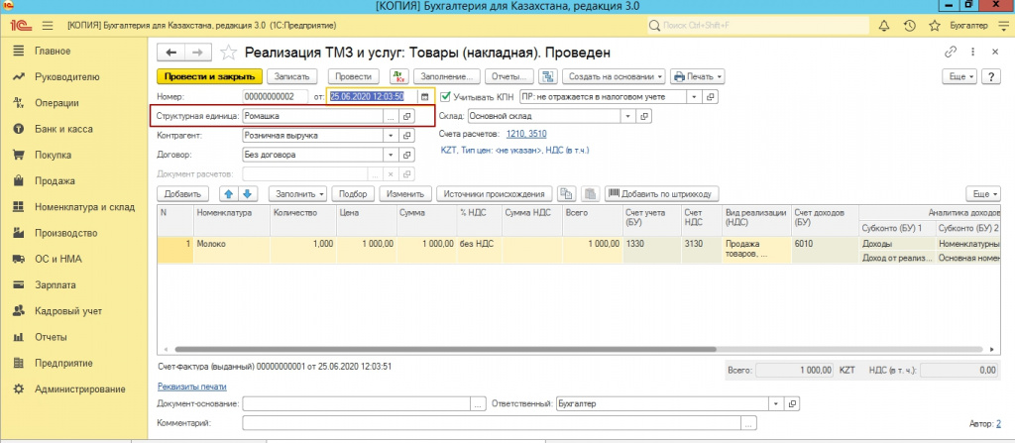
Task: Expand КПН tax accounting dropdown
Action: click(694, 96)
